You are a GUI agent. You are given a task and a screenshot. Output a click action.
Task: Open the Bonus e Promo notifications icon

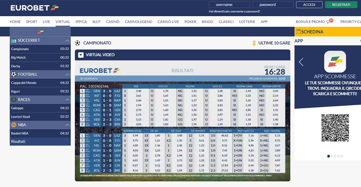(329, 22)
